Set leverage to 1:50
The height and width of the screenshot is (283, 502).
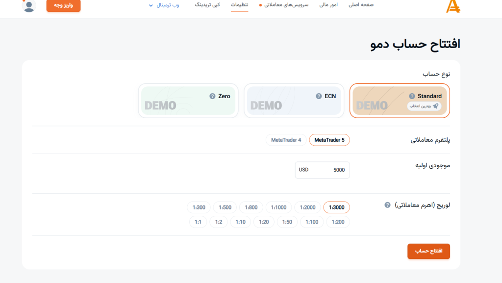tap(287, 222)
